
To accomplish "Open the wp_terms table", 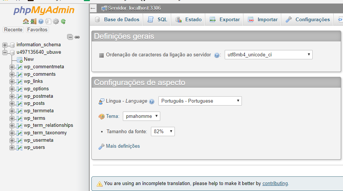I will pyautogui.click(x=34, y=118).
